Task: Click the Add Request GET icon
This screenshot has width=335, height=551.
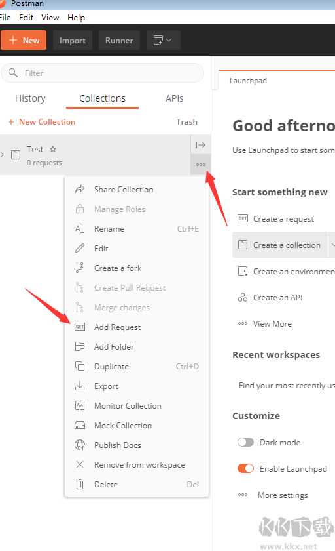Action: [80, 327]
